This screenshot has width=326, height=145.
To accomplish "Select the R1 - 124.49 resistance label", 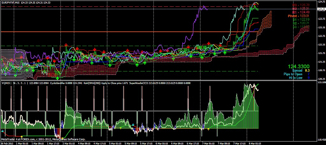I will point(301,12).
